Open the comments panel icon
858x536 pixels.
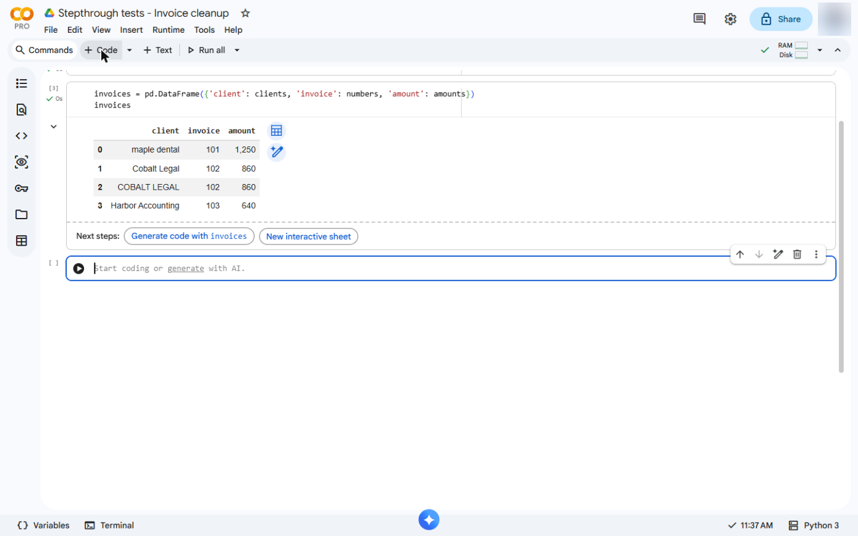[699, 19]
